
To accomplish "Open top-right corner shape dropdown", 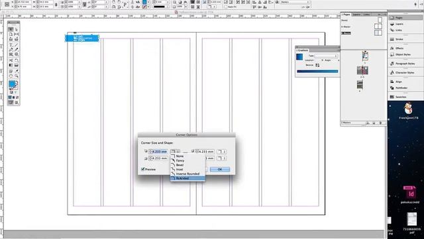I will (x=222, y=151).
